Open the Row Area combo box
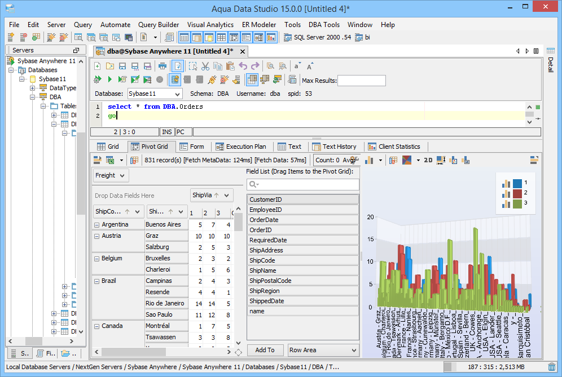 pyautogui.click(x=323, y=350)
